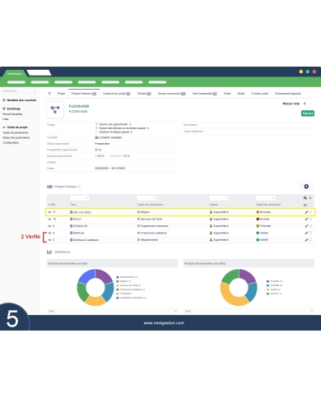The height and width of the screenshot is (398, 321).
Task: Check the select-all checkbox in table header
Action: click(x=310, y=205)
